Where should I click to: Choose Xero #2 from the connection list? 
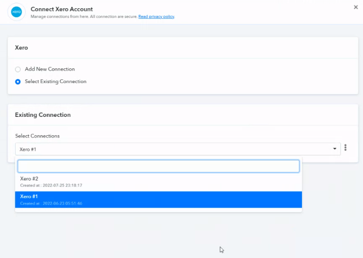[159, 182]
